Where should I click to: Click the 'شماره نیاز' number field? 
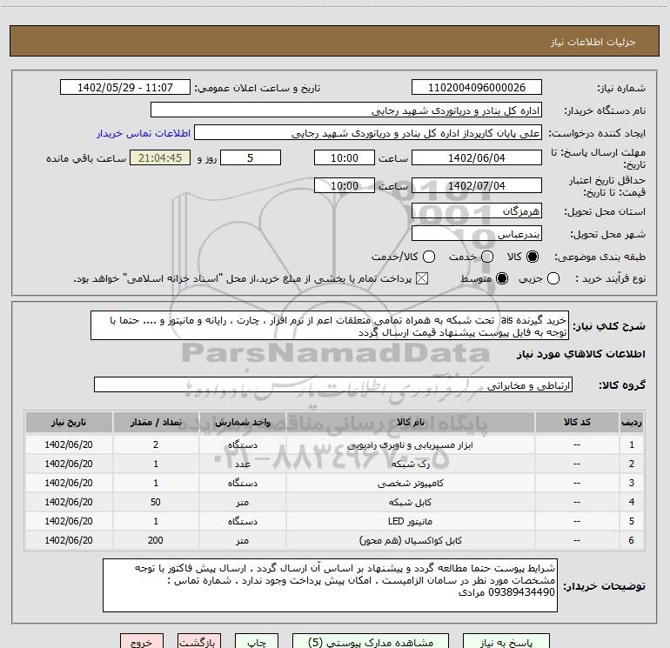(x=476, y=88)
